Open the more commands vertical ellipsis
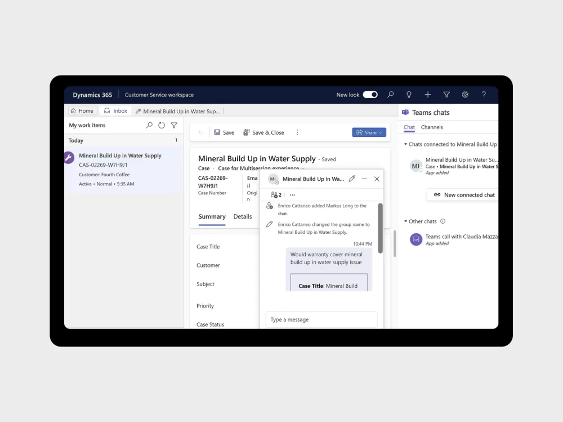 click(x=297, y=132)
